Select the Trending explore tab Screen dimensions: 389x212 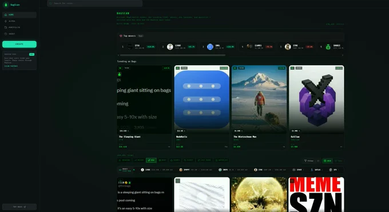tap(125, 161)
